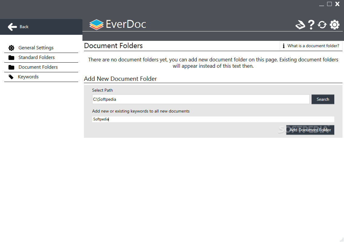This screenshot has width=344, height=242.
Task: Click Add Document Folder button
Action: pos(310,130)
